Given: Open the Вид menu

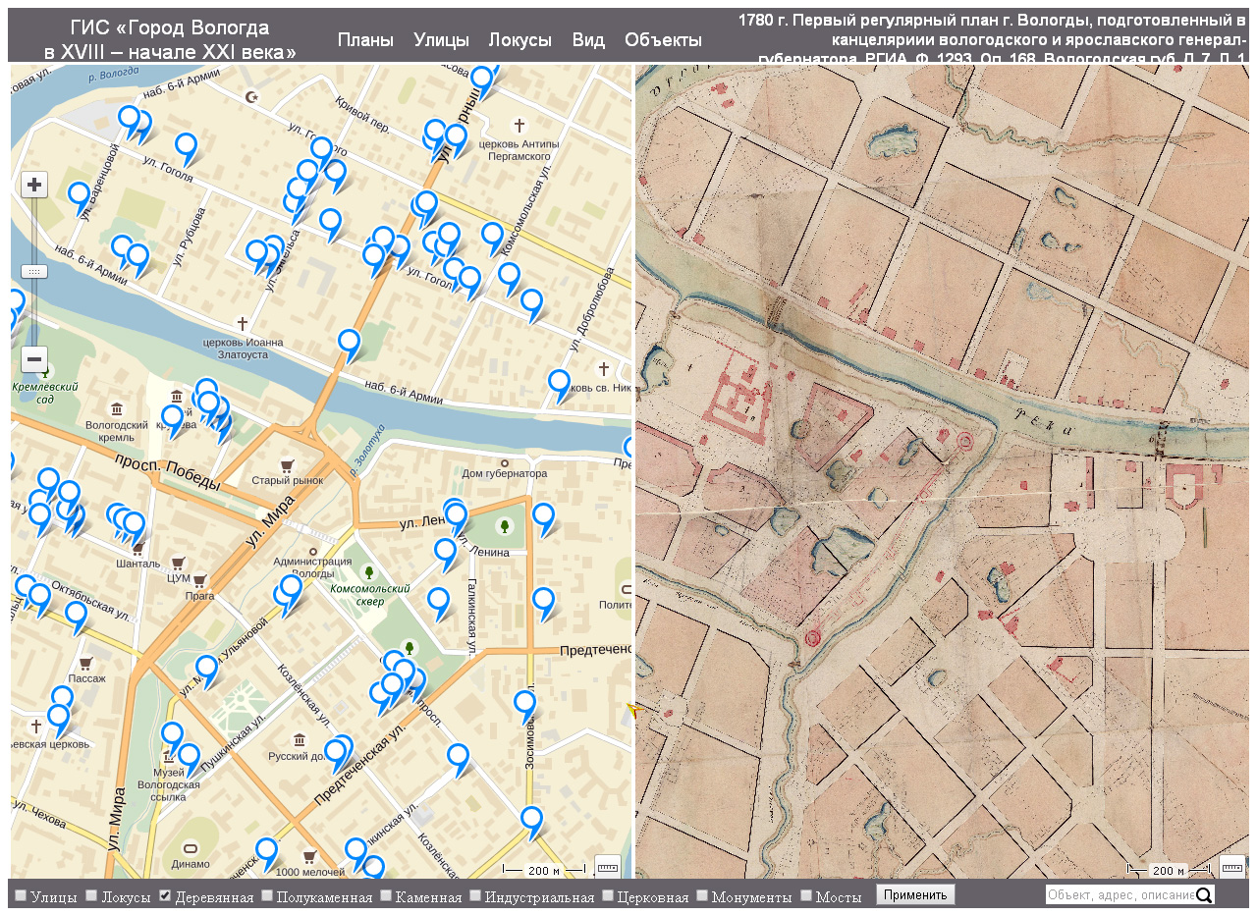Looking at the screenshot, I should click(588, 40).
